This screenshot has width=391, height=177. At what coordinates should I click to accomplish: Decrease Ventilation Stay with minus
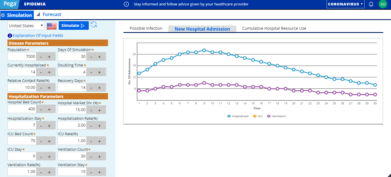click(91, 172)
